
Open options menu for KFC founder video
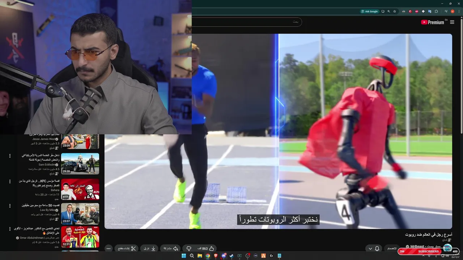[10, 181]
